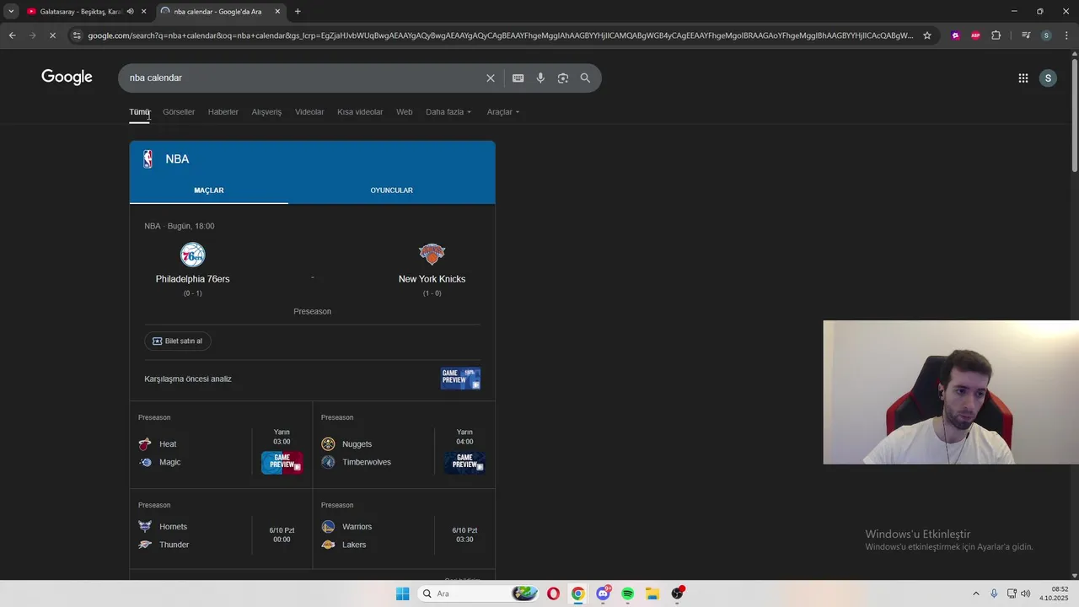Open the Chrome extensions puzzle menu
Image resolution: width=1079 pixels, height=607 pixels.
coord(996,35)
